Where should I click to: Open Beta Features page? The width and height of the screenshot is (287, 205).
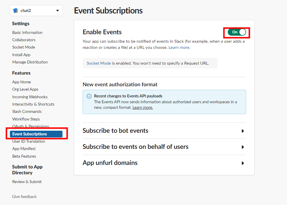[24, 156]
